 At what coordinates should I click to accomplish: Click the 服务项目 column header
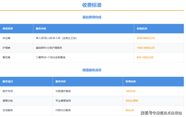[8, 81]
